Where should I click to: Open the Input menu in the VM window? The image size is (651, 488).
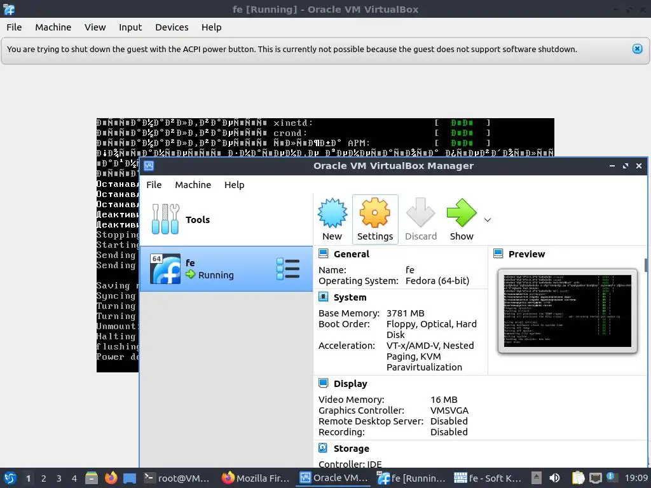130,27
